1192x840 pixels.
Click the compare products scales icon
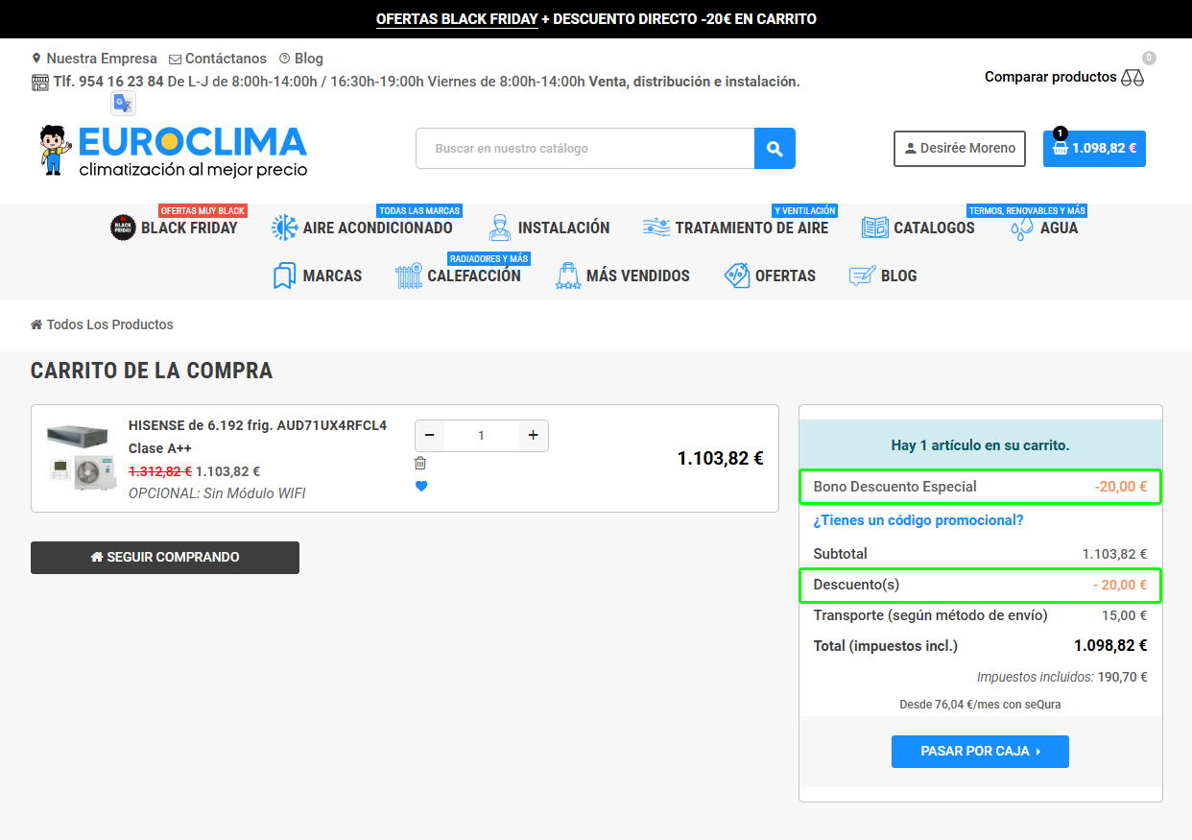(1132, 77)
